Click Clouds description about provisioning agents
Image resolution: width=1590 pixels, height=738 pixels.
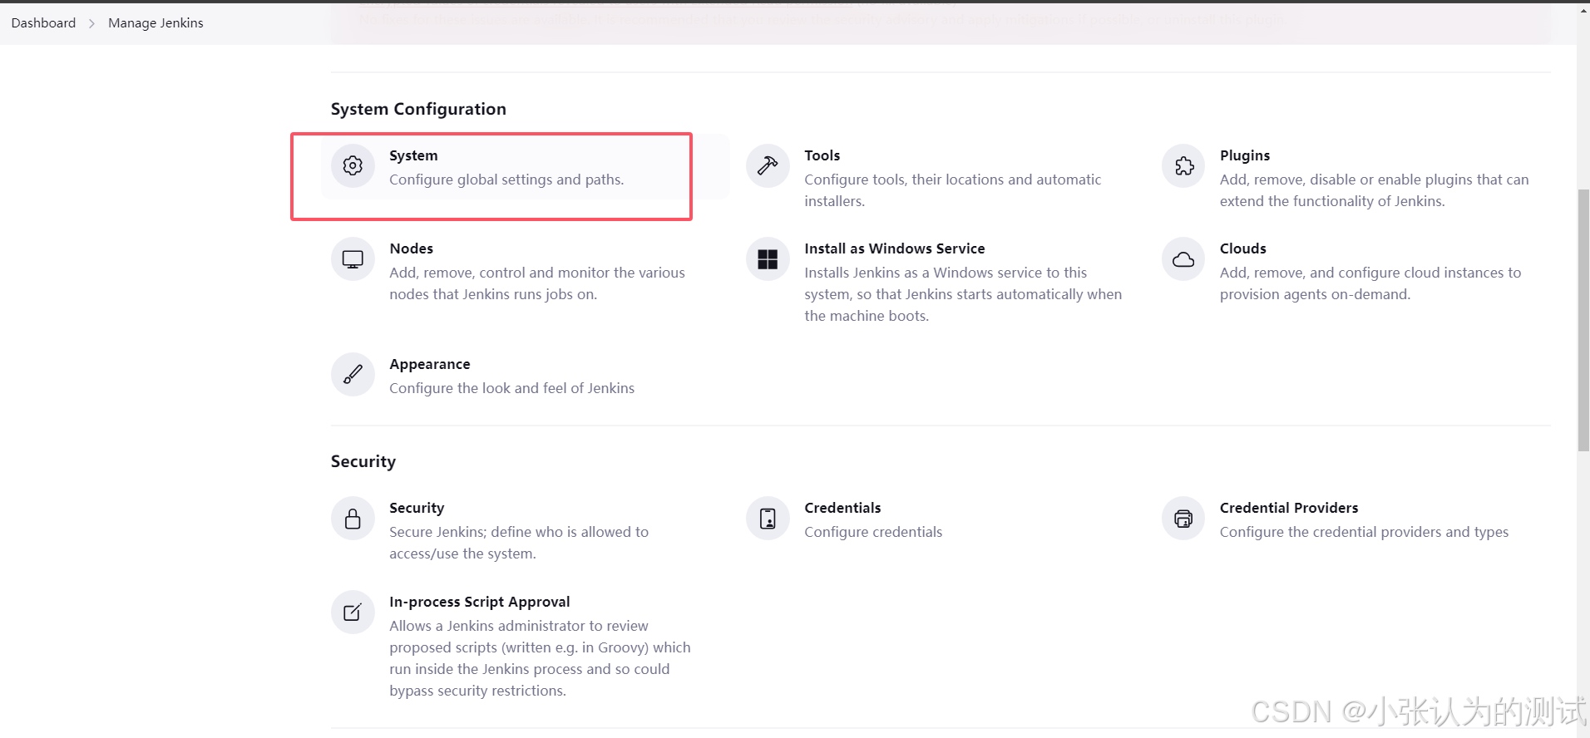pos(1370,283)
